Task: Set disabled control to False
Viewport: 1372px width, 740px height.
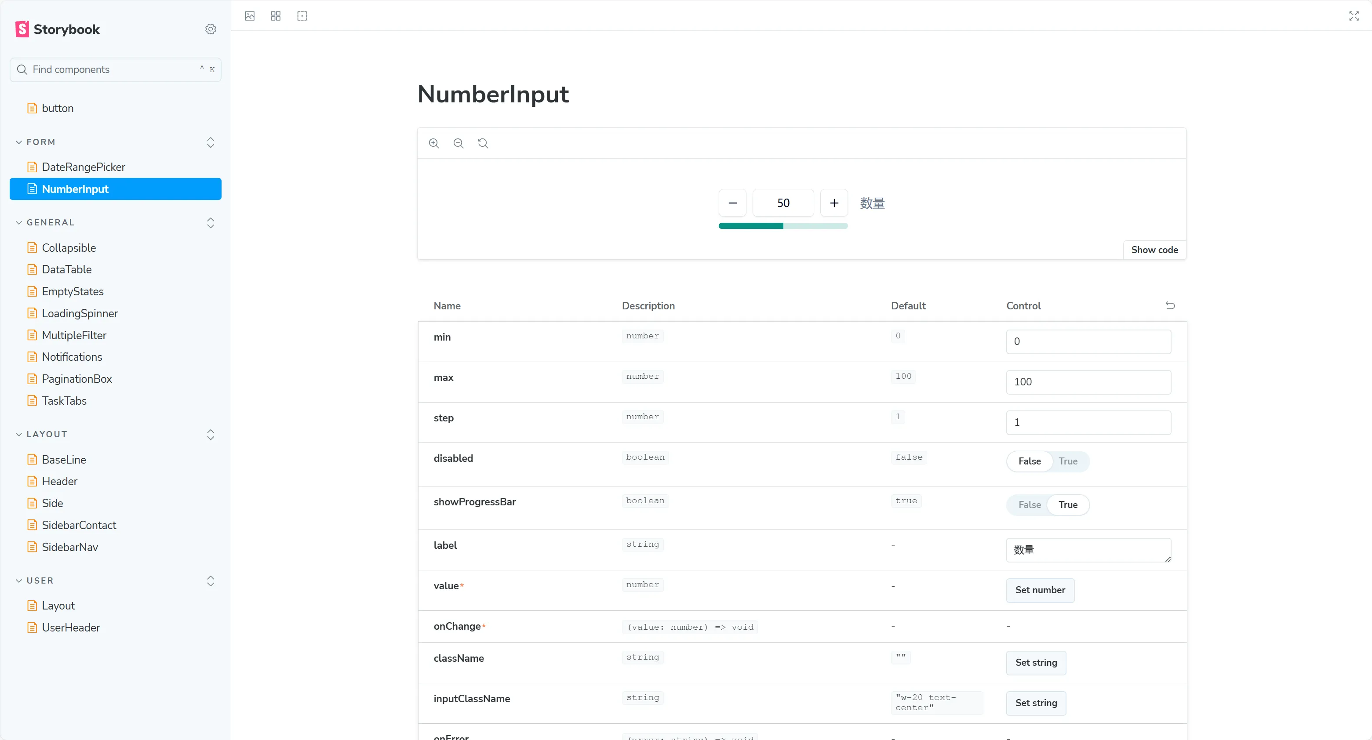Action: (1029, 461)
